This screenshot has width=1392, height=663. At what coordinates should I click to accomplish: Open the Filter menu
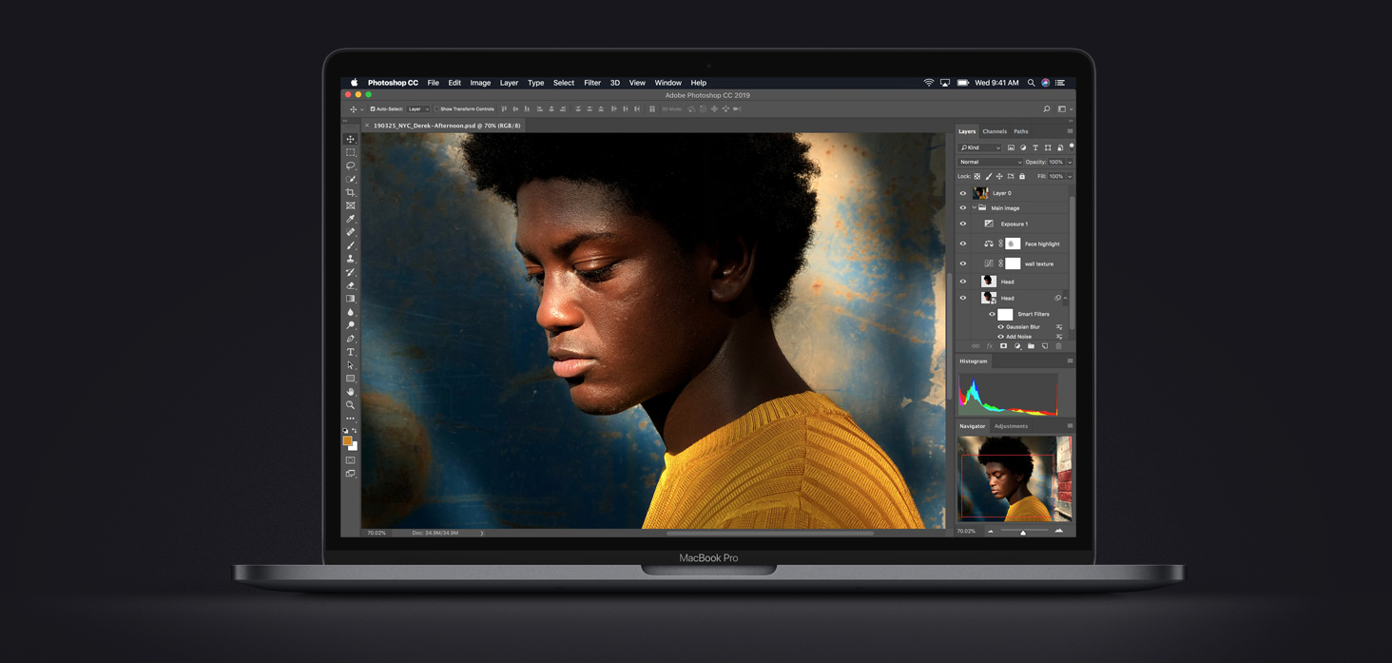tap(591, 83)
